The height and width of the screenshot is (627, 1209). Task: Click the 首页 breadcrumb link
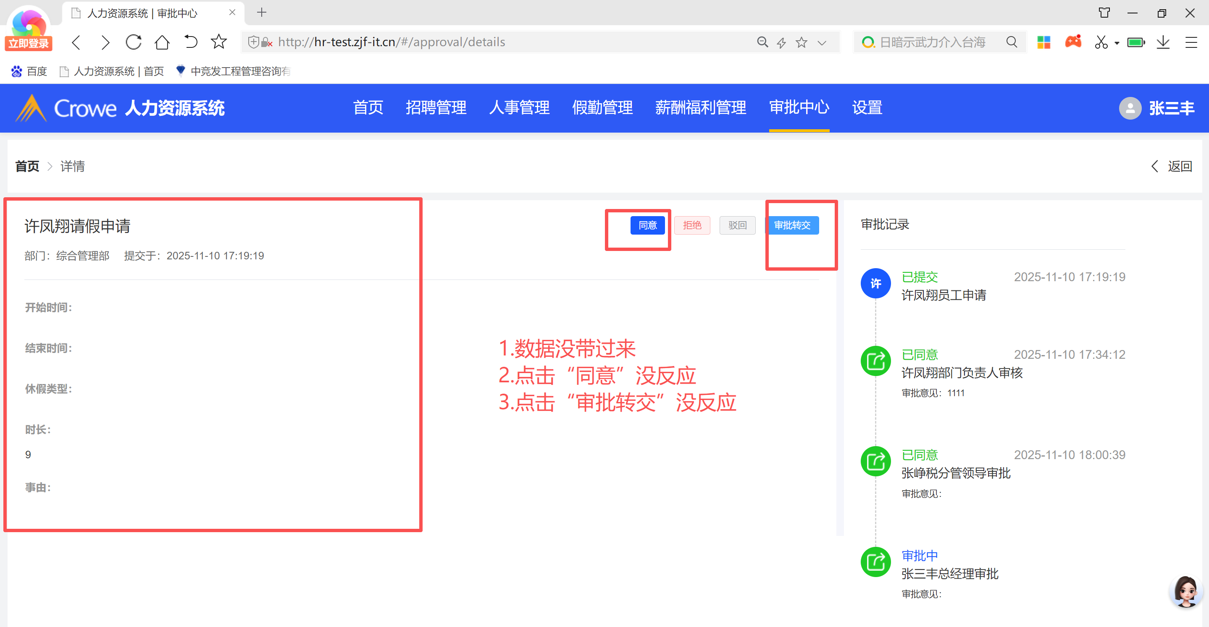point(27,166)
